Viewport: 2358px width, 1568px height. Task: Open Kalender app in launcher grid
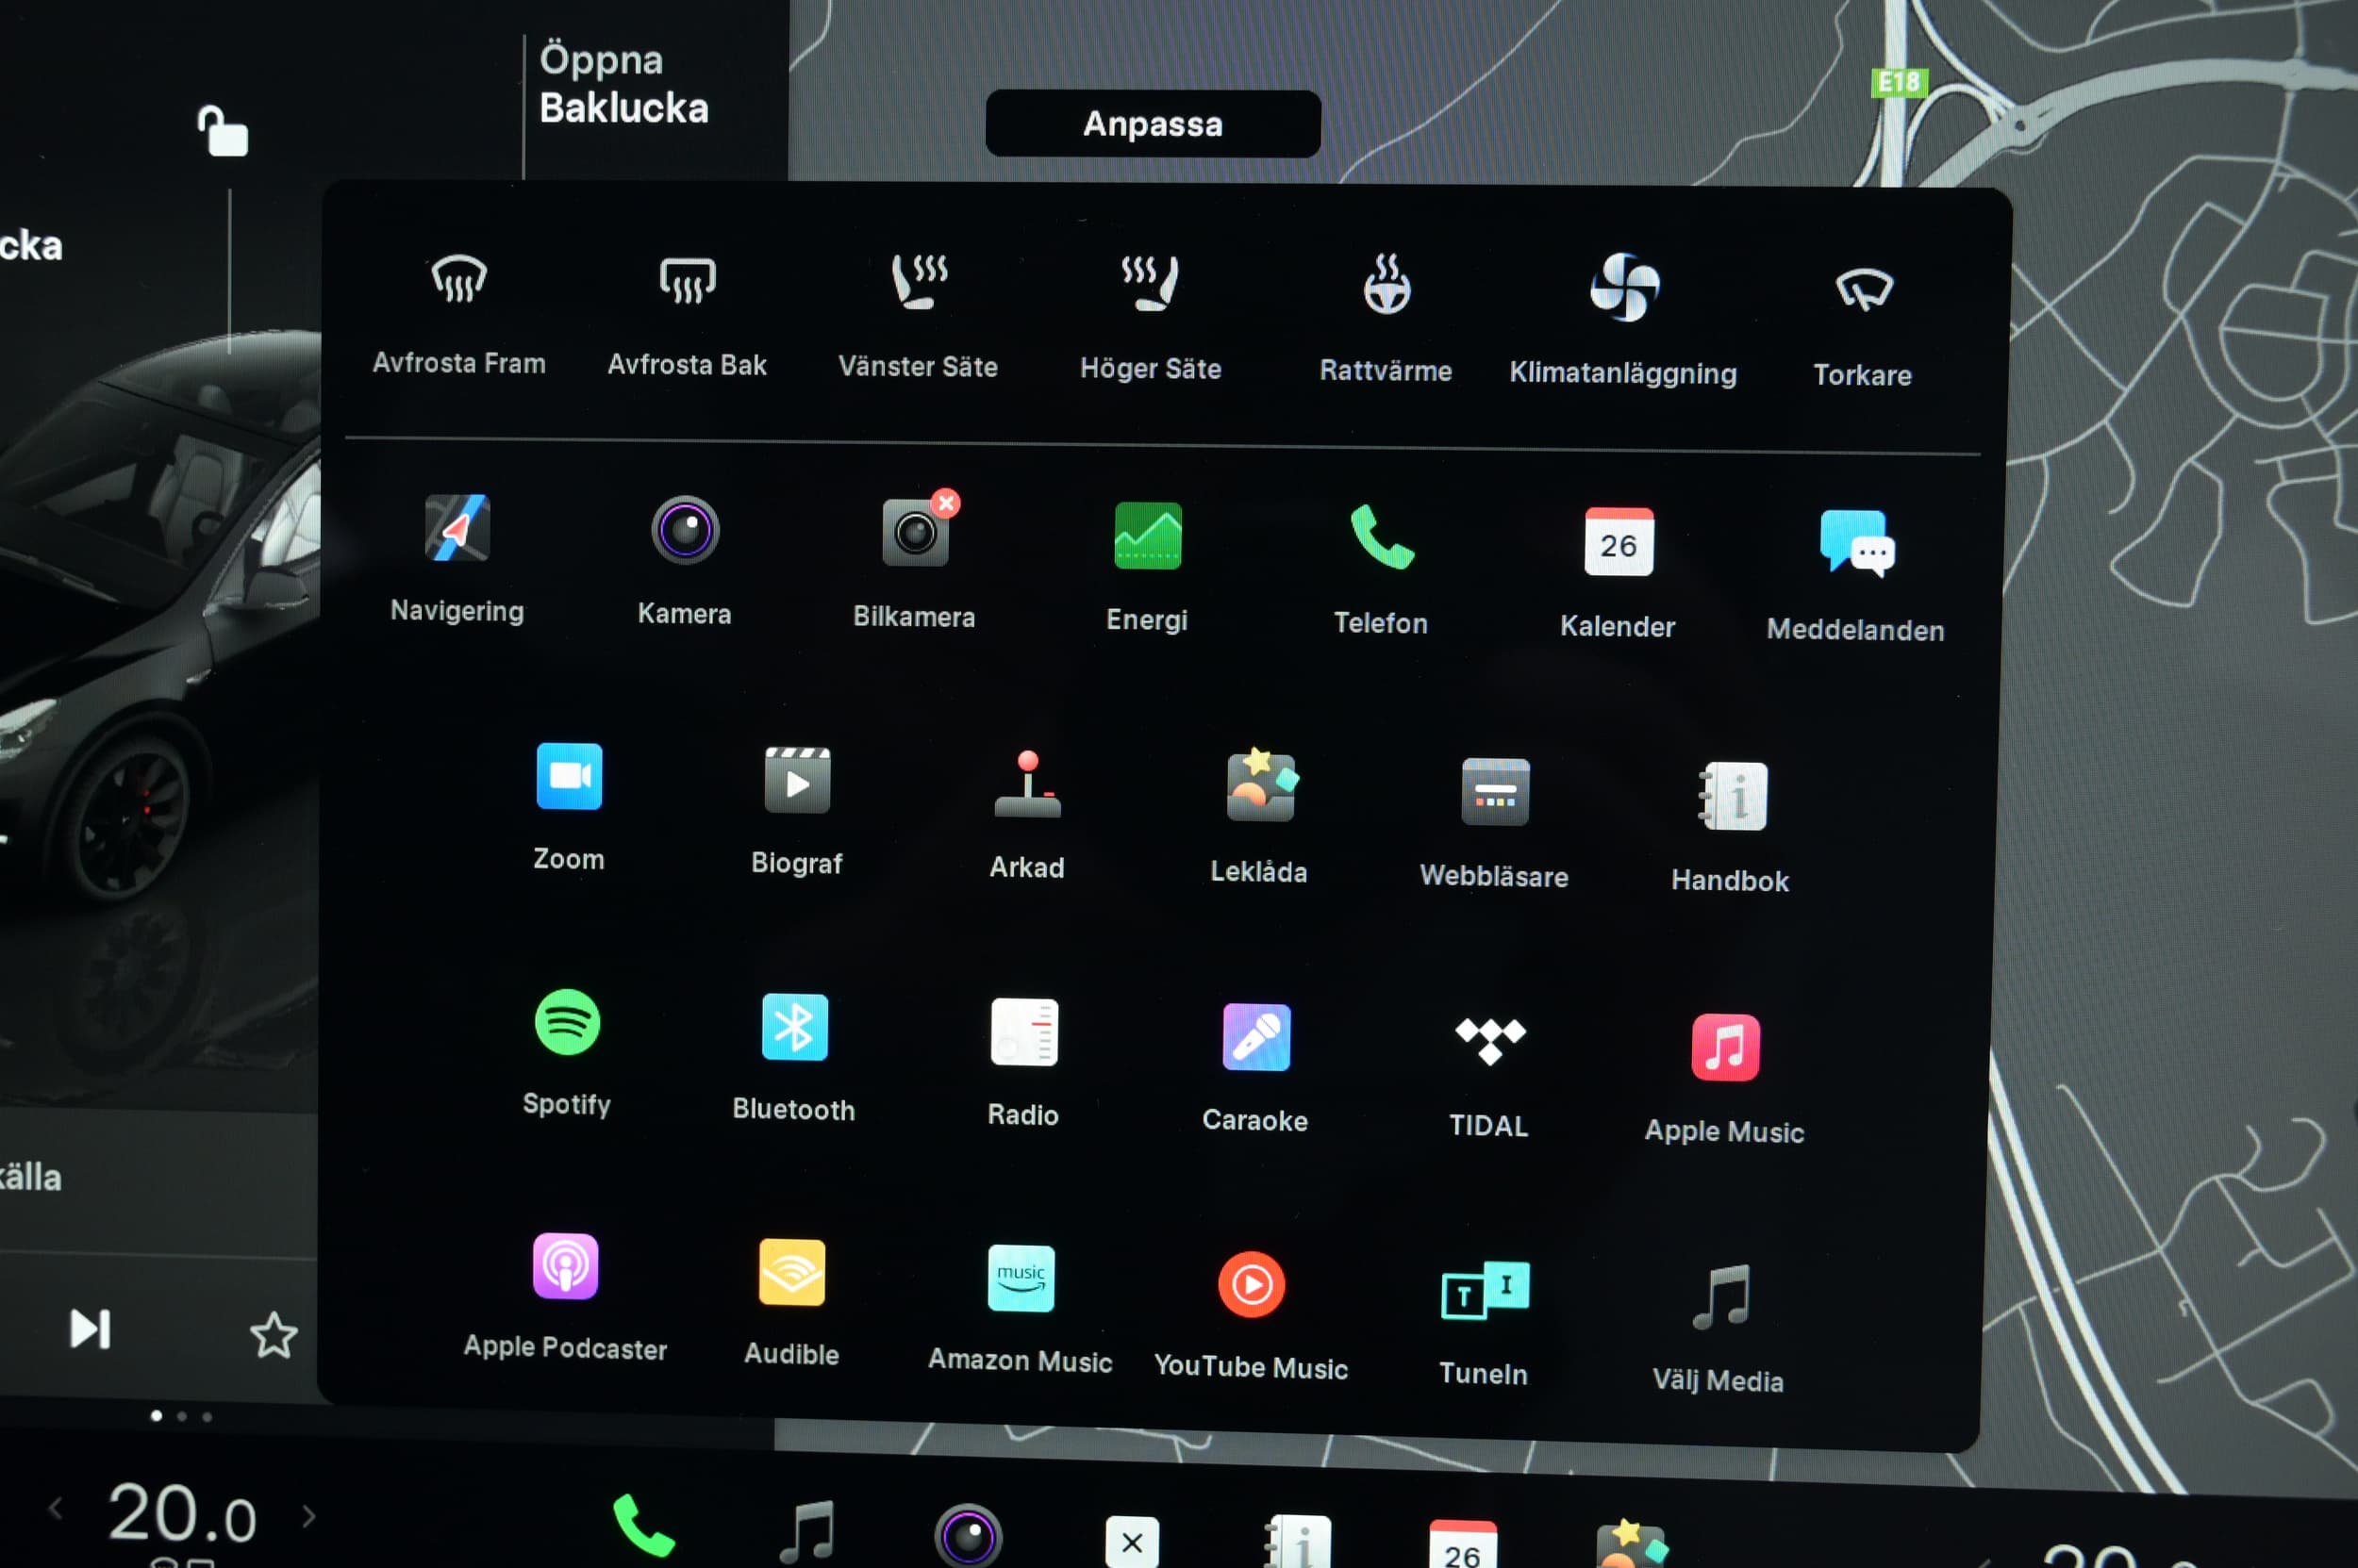1618,574
